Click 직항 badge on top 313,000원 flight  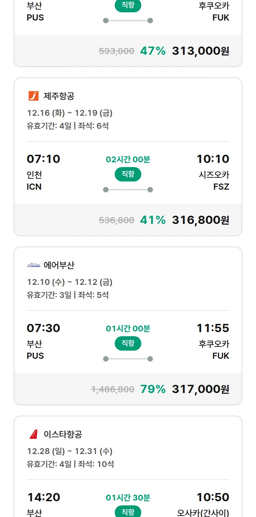pos(128,6)
